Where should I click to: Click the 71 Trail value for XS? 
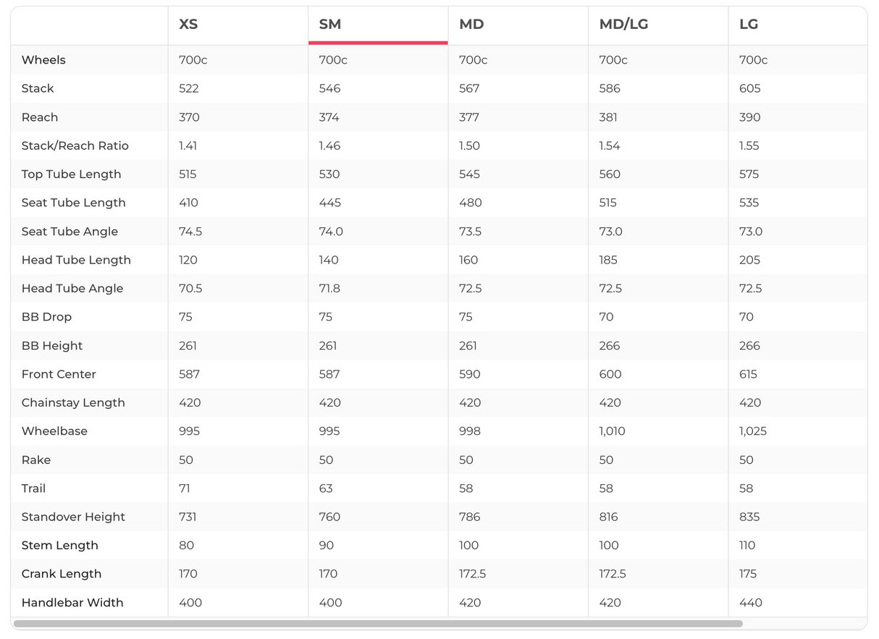tap(185, 488)
